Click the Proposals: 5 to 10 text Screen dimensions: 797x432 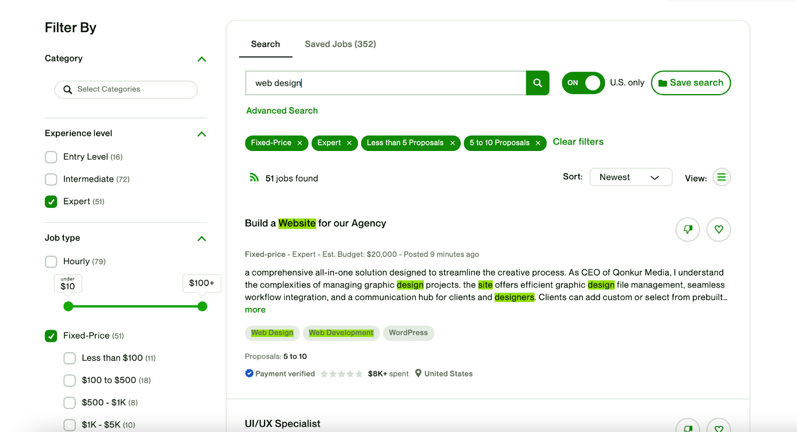pos(275,356)
